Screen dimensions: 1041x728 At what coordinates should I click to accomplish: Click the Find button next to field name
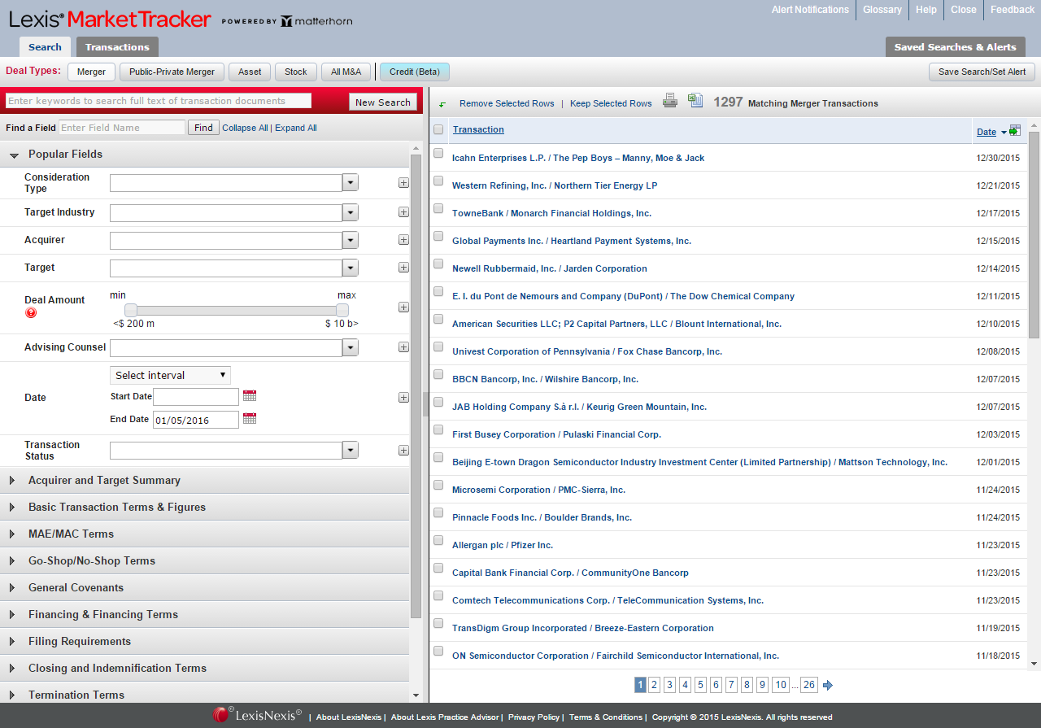(x=203, y=128)
